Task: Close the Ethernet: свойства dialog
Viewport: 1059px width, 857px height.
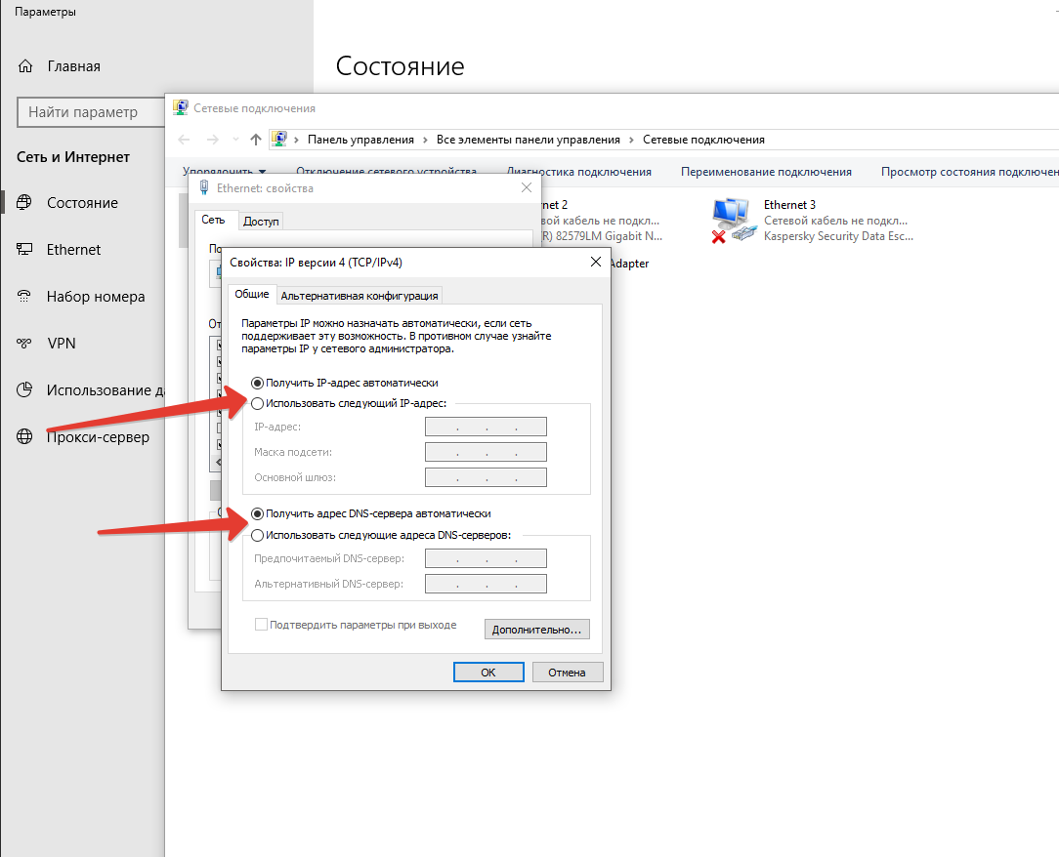Action: click(527, 187)
